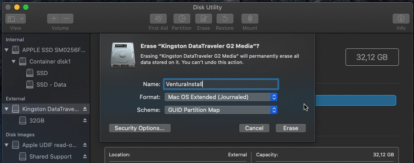Viewport: 414px width, 163px height.
Task: Open the Format dropdown menu
Action: point(221,97)
